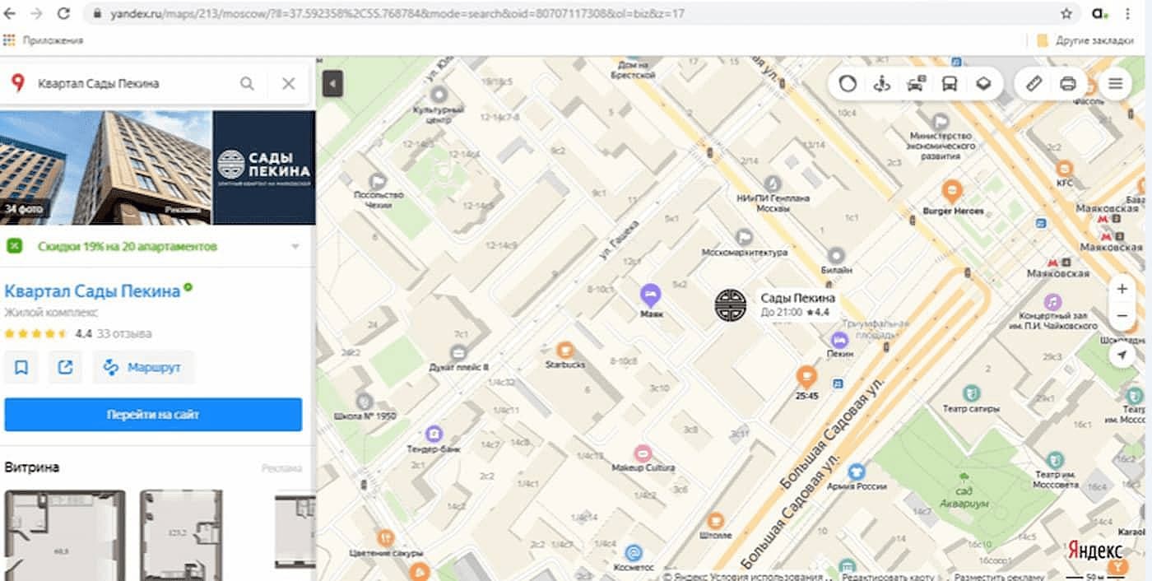Screen dimensions: 1152x581
Task: Open the second floor plan in Витрина
Action: tap(181, 535)
